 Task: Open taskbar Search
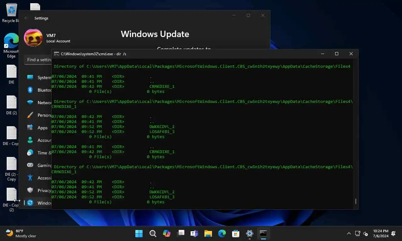(x=153, y=233)
